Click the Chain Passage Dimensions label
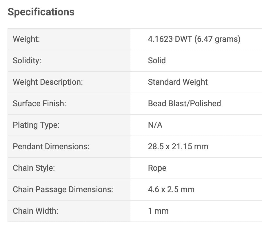 tap(63, 189)
